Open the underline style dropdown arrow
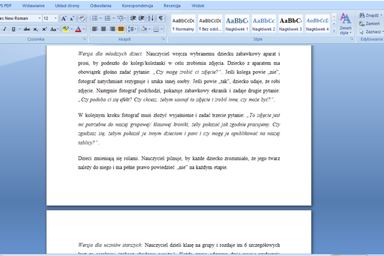384x256 pixels. coord(20,29)
